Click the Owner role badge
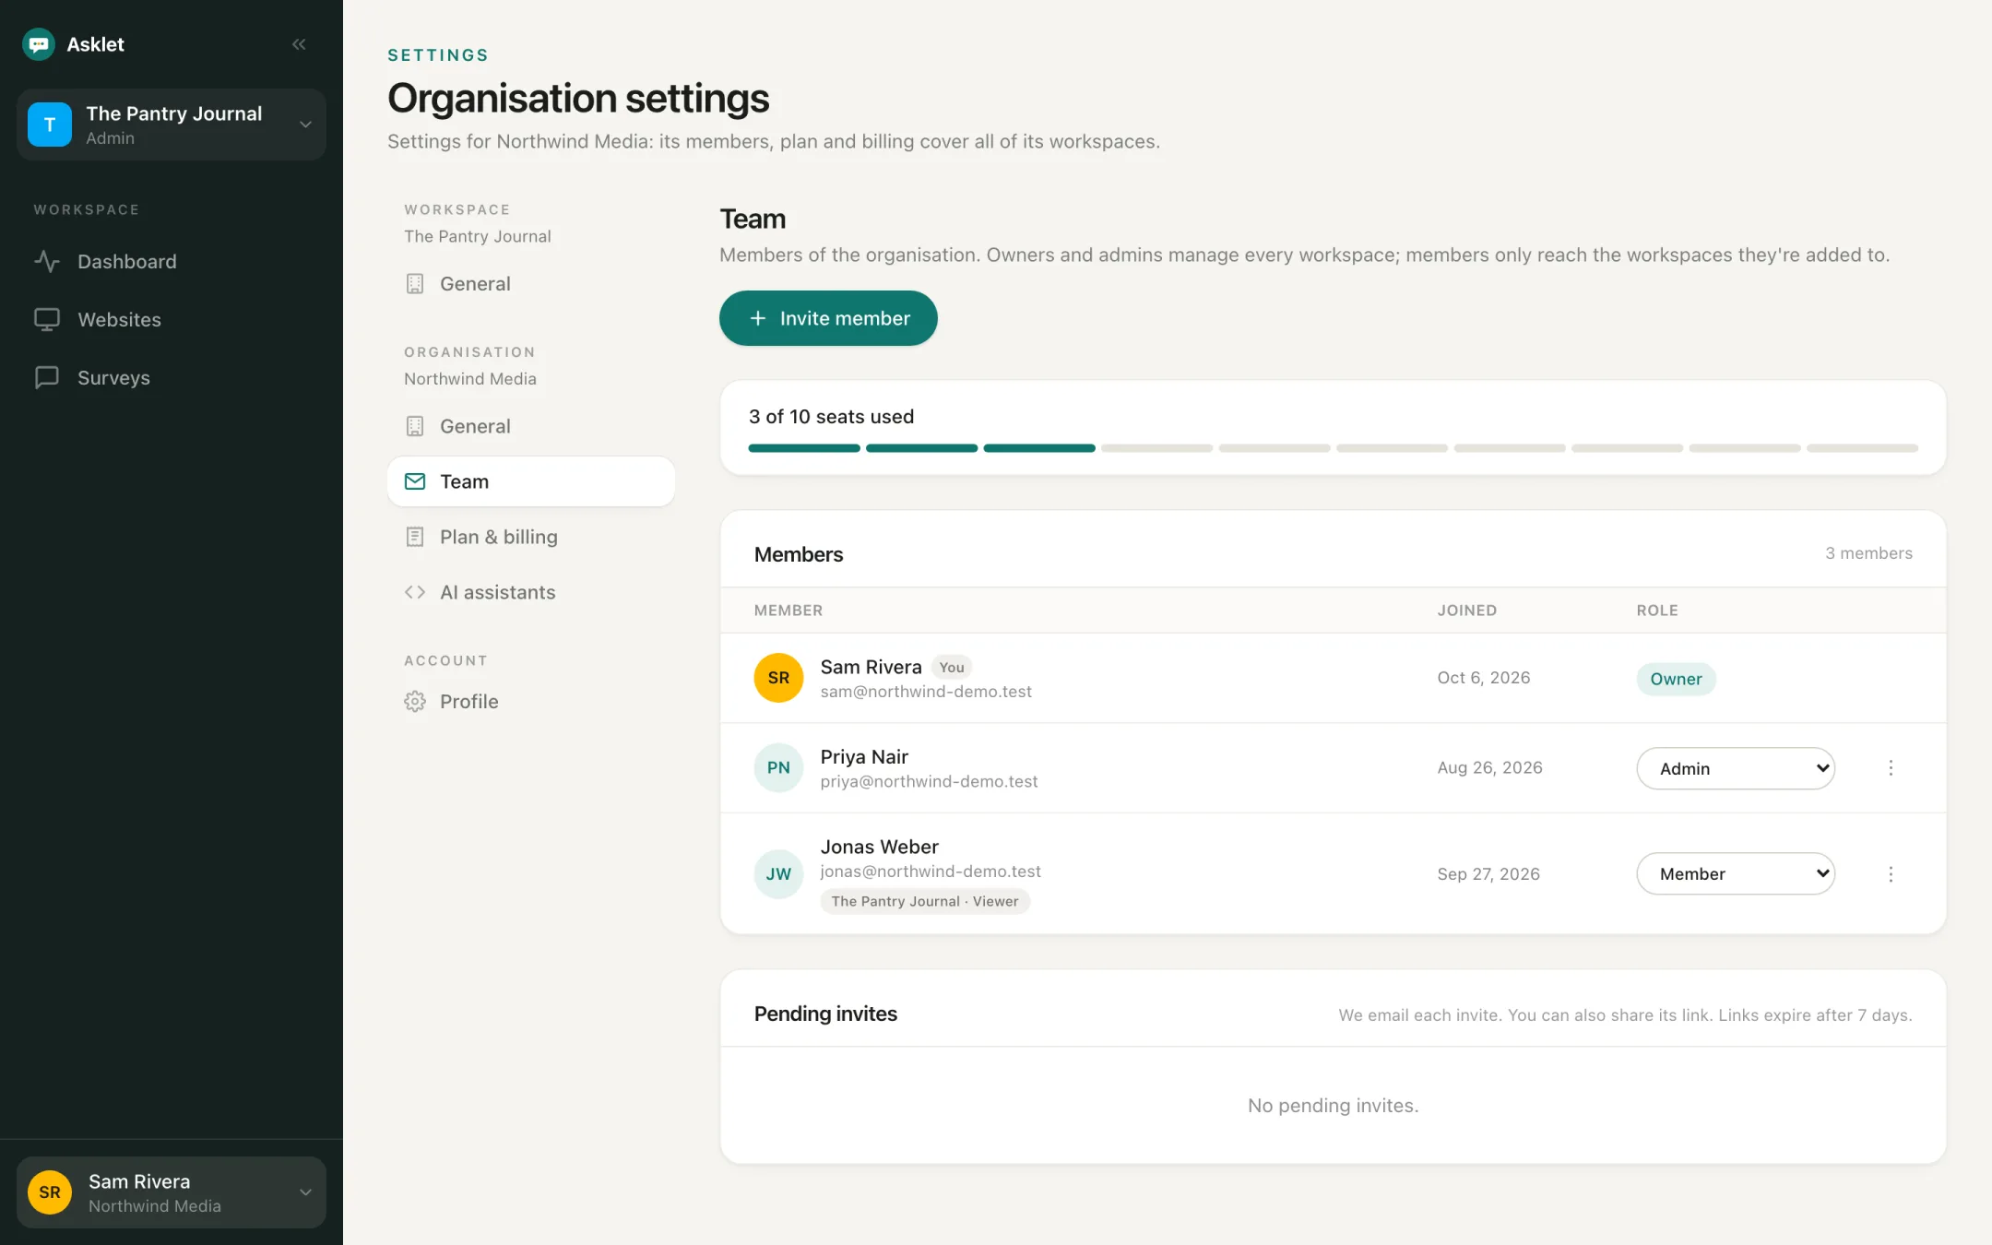 (x=1676, y=679)
